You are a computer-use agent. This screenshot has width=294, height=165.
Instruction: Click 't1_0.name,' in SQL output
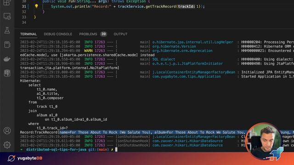pos(47,89)
